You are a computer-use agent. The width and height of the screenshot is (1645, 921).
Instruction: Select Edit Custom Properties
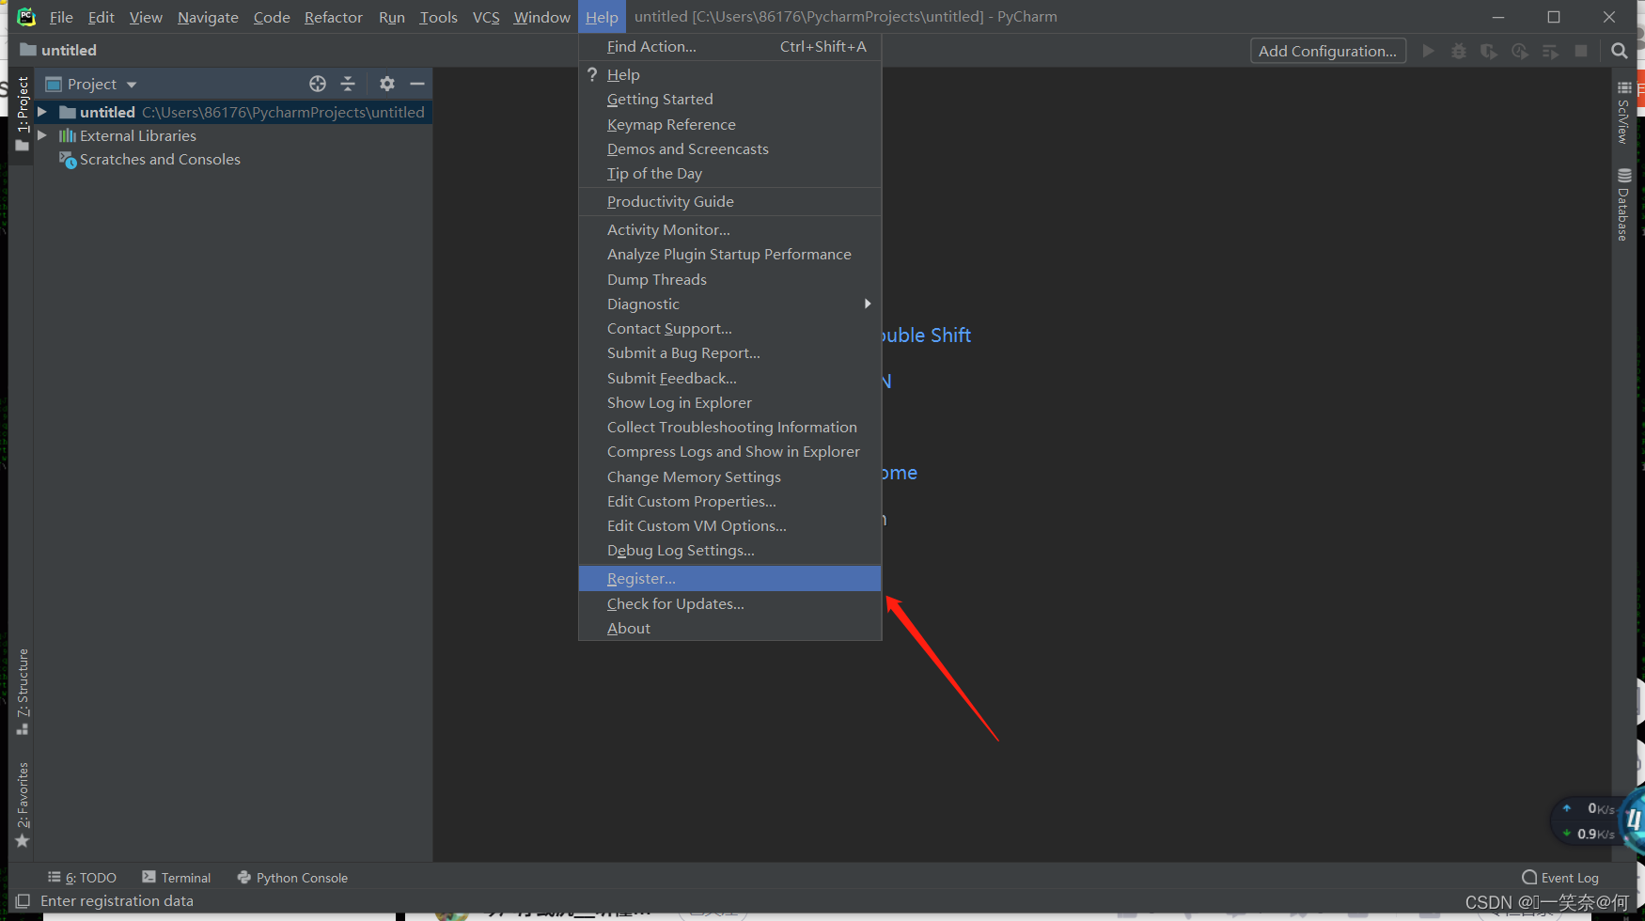[x=730, y=501]
